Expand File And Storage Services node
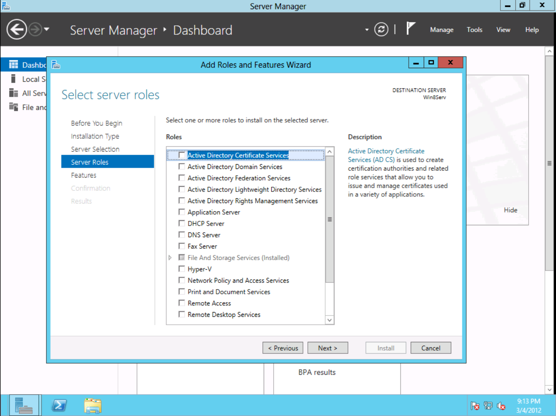 coord(170,258)
